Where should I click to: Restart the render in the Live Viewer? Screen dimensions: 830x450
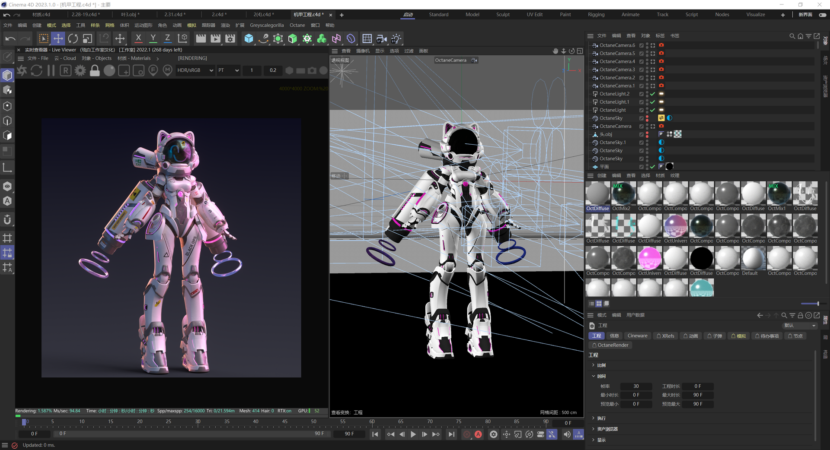click(36, 70)
